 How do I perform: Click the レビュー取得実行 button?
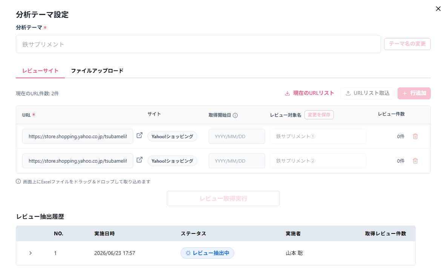pyautogui.click(x=223, y=198)
